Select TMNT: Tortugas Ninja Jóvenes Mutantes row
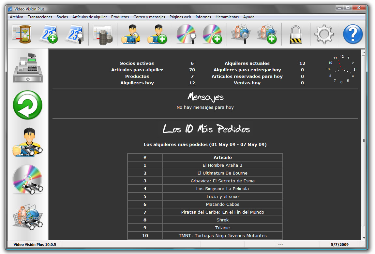 coord(205,236)
